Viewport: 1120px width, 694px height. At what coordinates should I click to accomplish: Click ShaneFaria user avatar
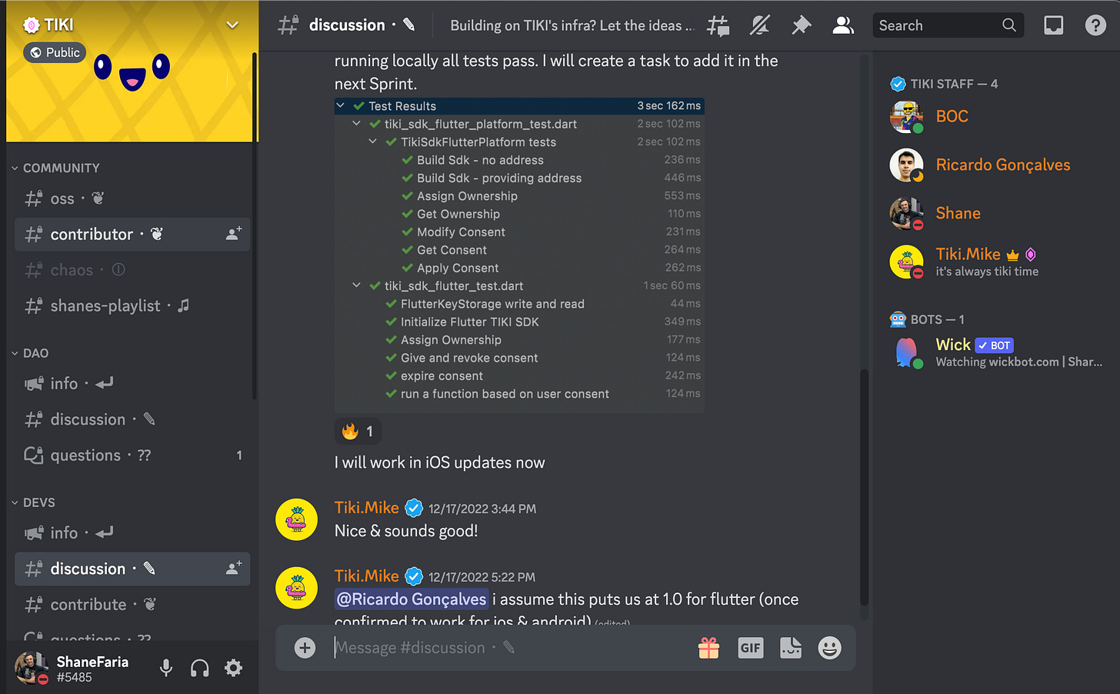point(32,667)
